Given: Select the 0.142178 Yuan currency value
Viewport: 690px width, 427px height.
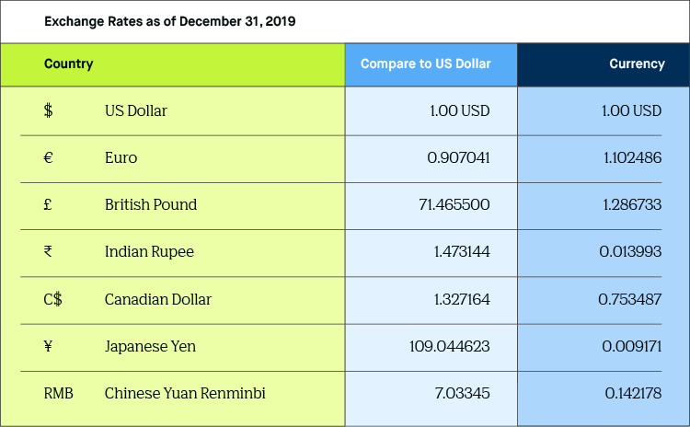Looking at the screenshot, I should pyautogui.click(x=633, y=394).
